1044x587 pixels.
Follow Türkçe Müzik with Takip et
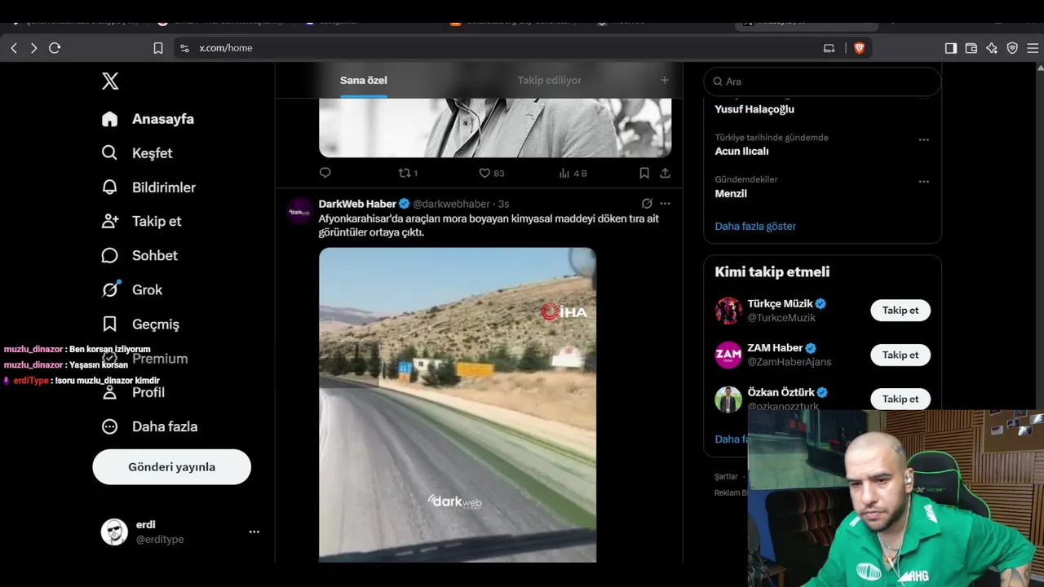[x=900, y=311]
